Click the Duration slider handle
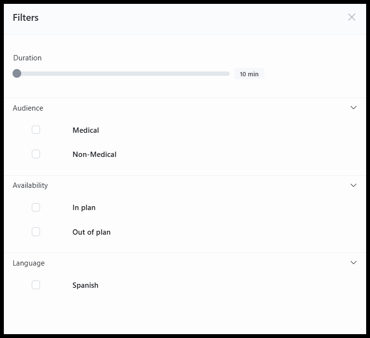The image size is (370, 338). (x=17, y=73)
